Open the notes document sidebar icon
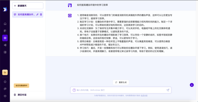Image resolution: width=198 pixels, height=102 pixels. point(5,31)
